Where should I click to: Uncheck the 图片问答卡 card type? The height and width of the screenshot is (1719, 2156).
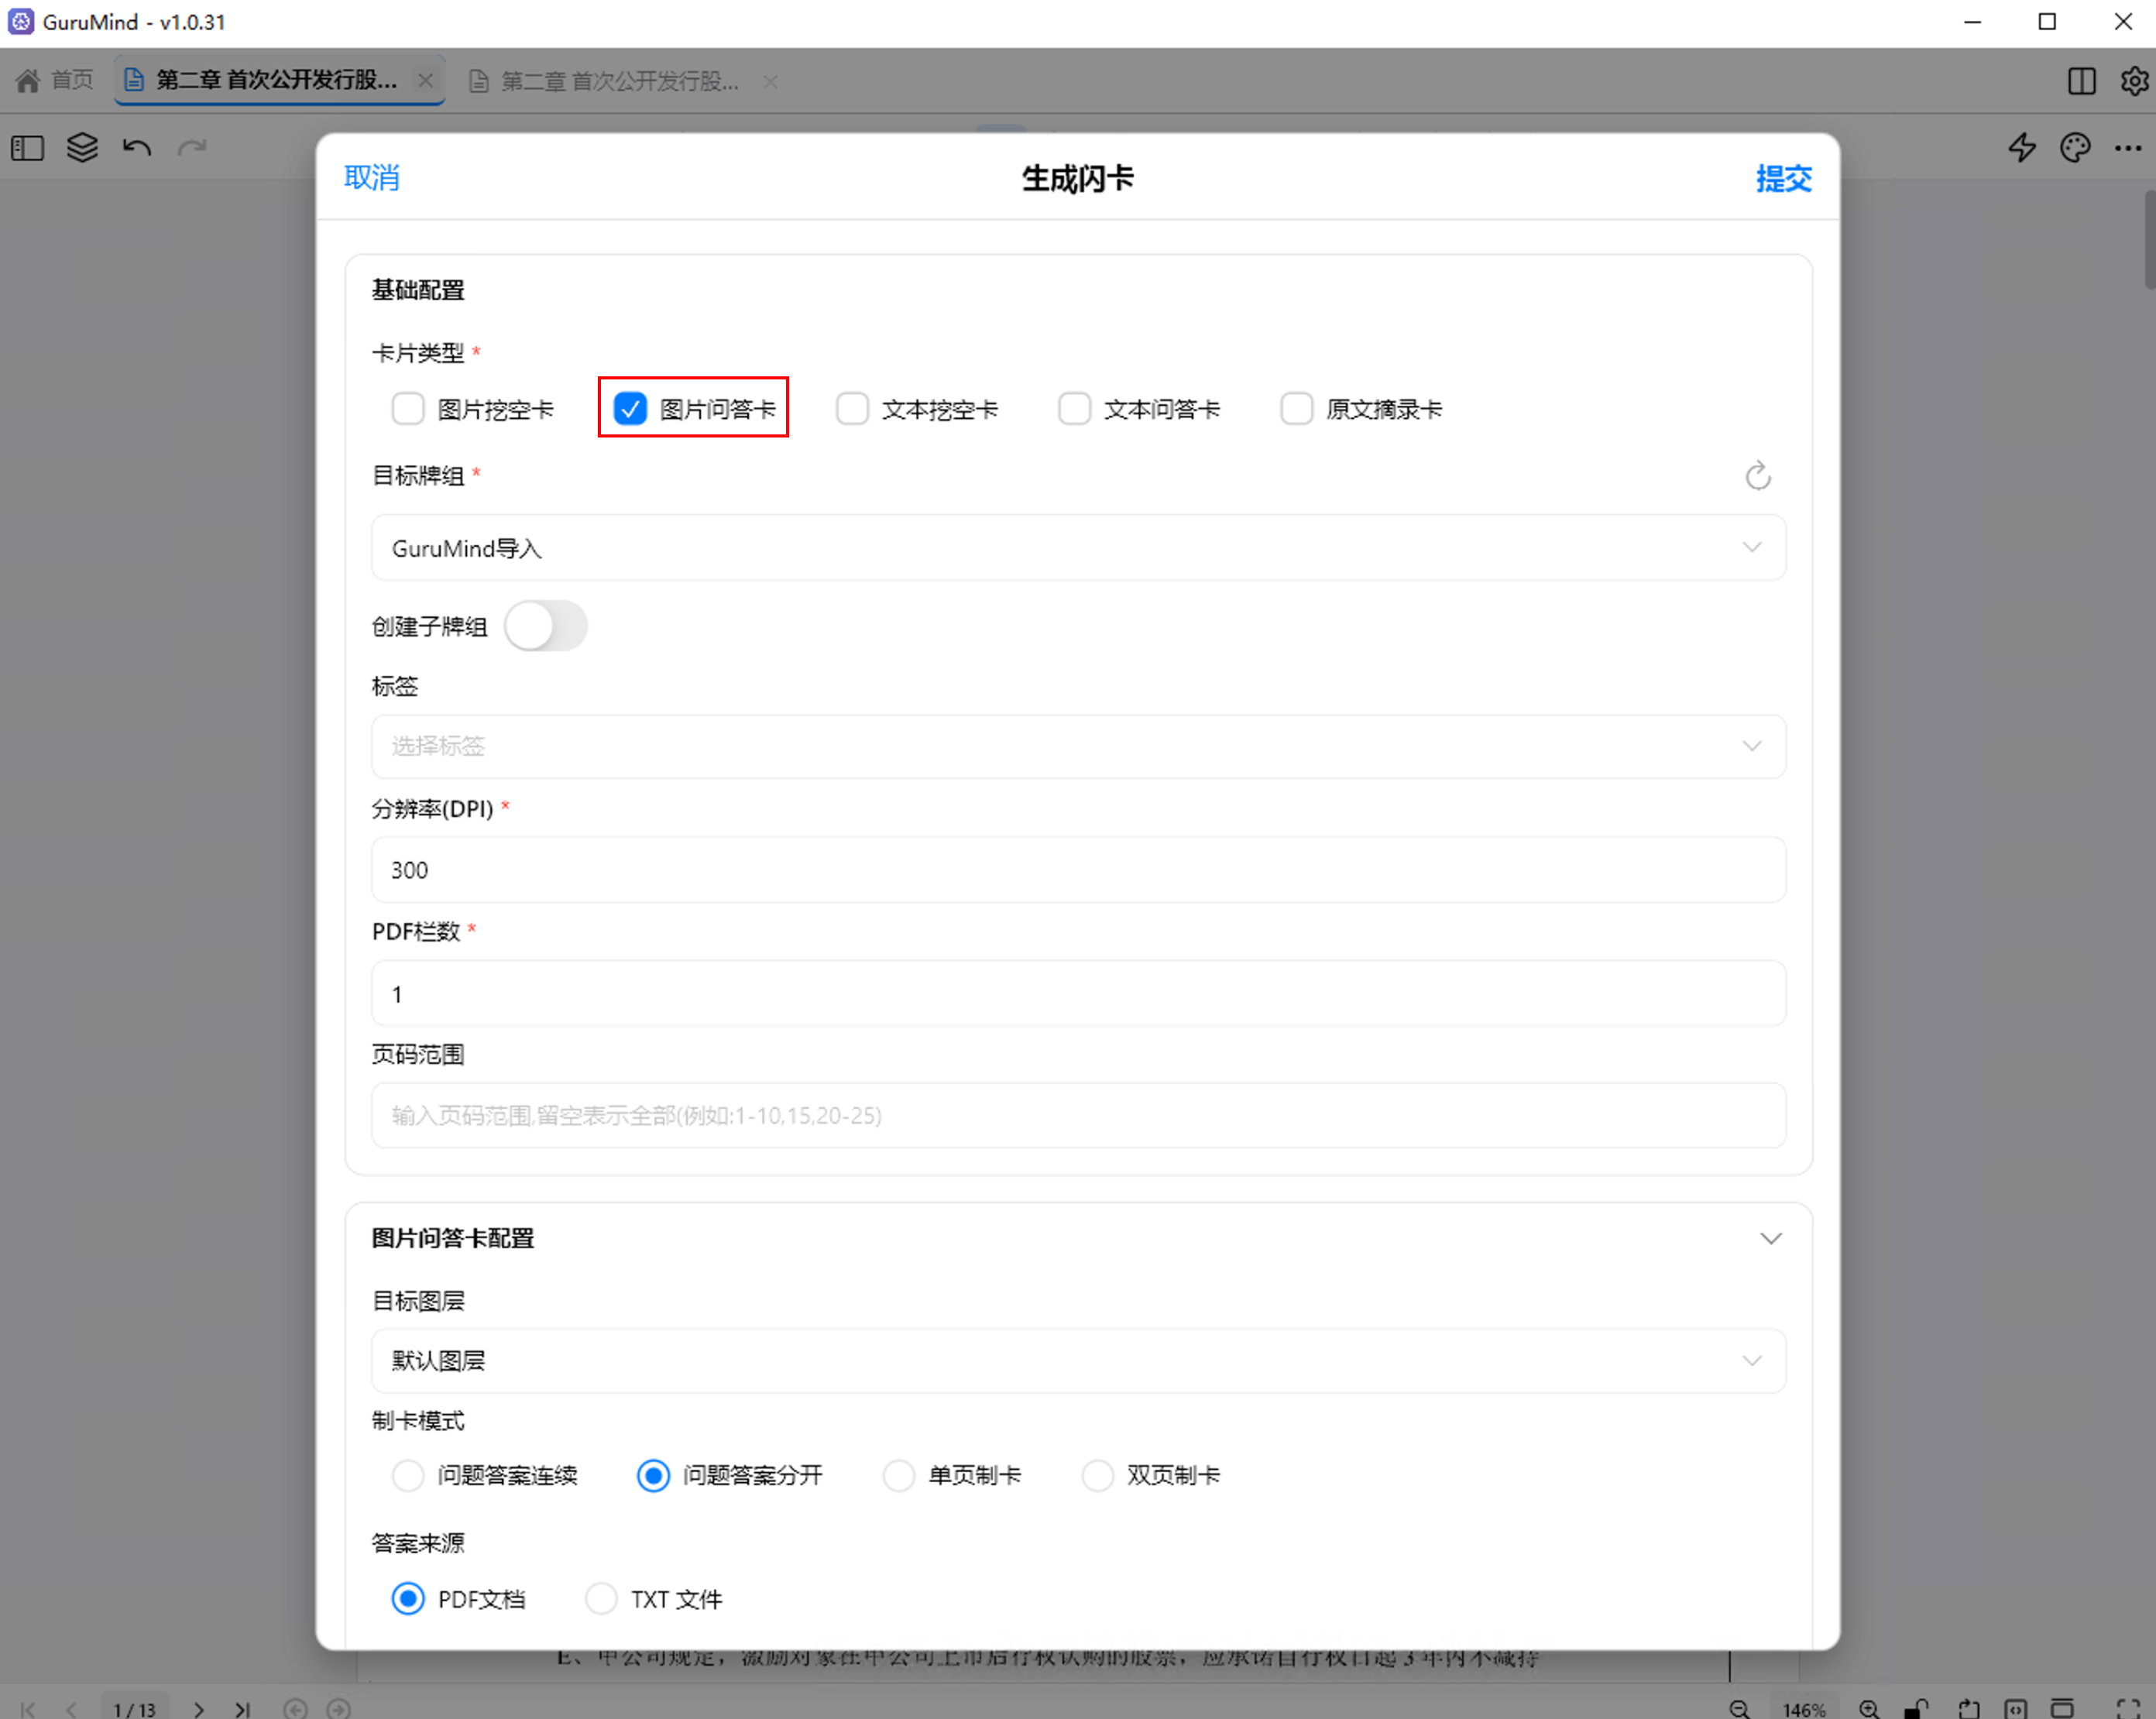click(x=630, y=409)
